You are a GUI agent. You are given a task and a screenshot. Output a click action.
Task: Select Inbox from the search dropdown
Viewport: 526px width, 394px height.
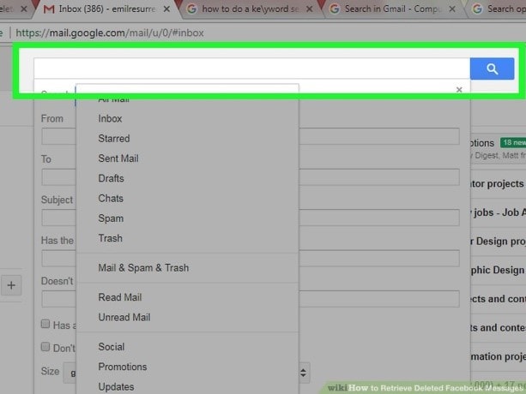110,118
